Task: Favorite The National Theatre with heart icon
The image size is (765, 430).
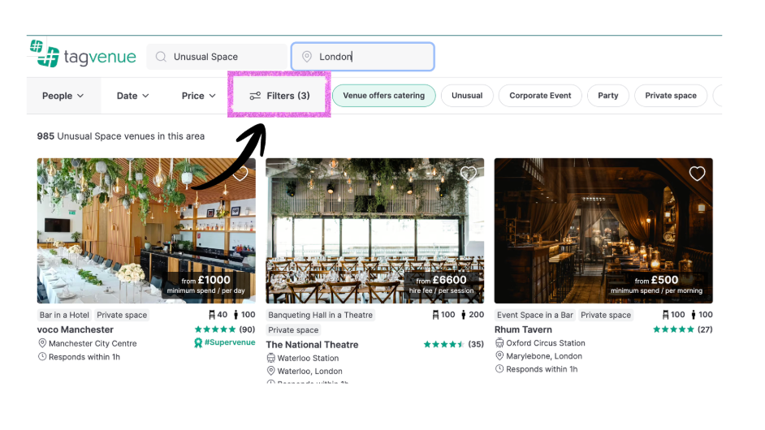Action: click(469, 174)
